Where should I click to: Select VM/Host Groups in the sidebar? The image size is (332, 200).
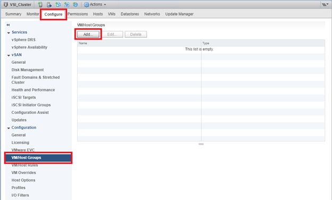point(38,157)
